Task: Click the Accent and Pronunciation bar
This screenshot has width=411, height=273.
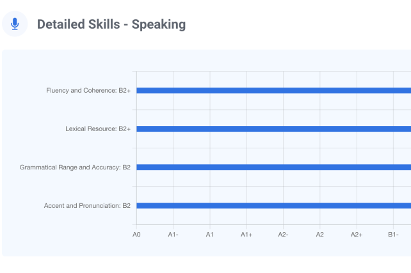Action: [273, 206]
